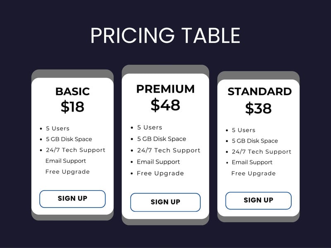
Task: Click '5 GB Disk Space' in Premium card
Action: pyautogui.click(x=161, y=139)
